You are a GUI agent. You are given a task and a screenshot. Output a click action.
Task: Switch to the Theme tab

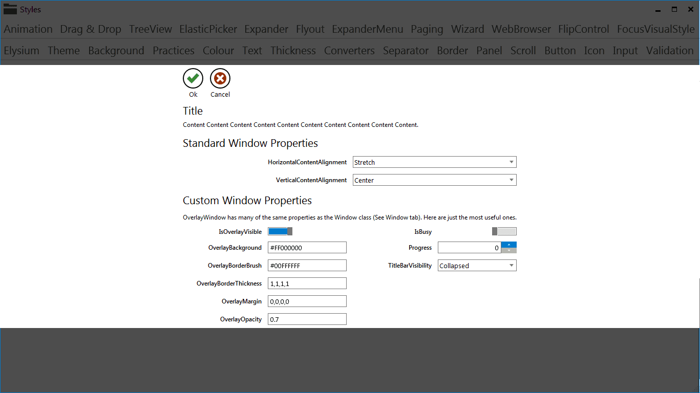click(x=63, y=50)
